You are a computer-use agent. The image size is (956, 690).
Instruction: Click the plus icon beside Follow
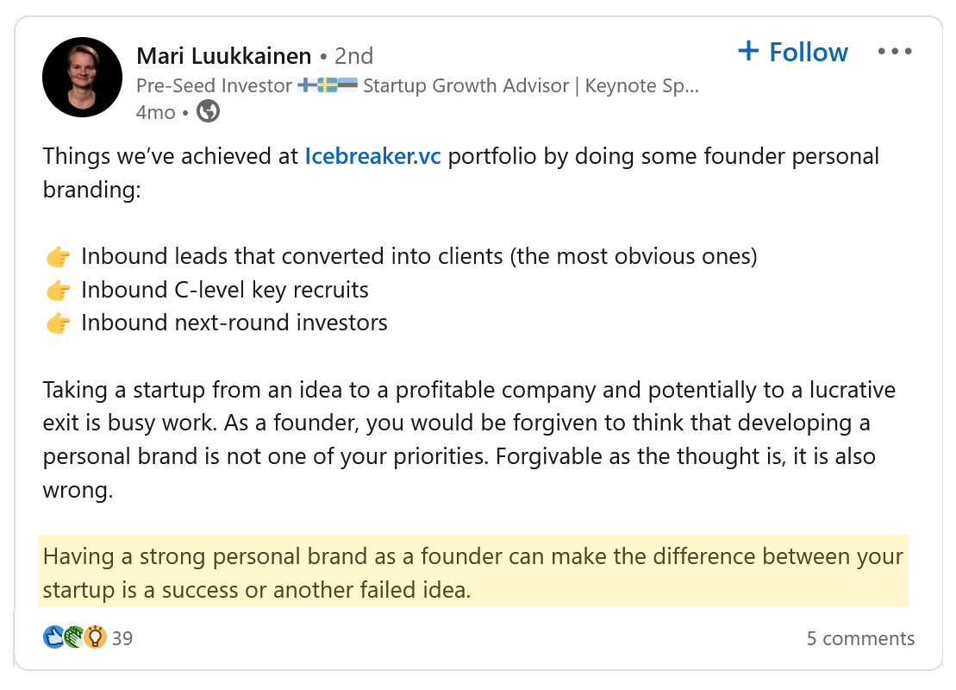(748, 51)
